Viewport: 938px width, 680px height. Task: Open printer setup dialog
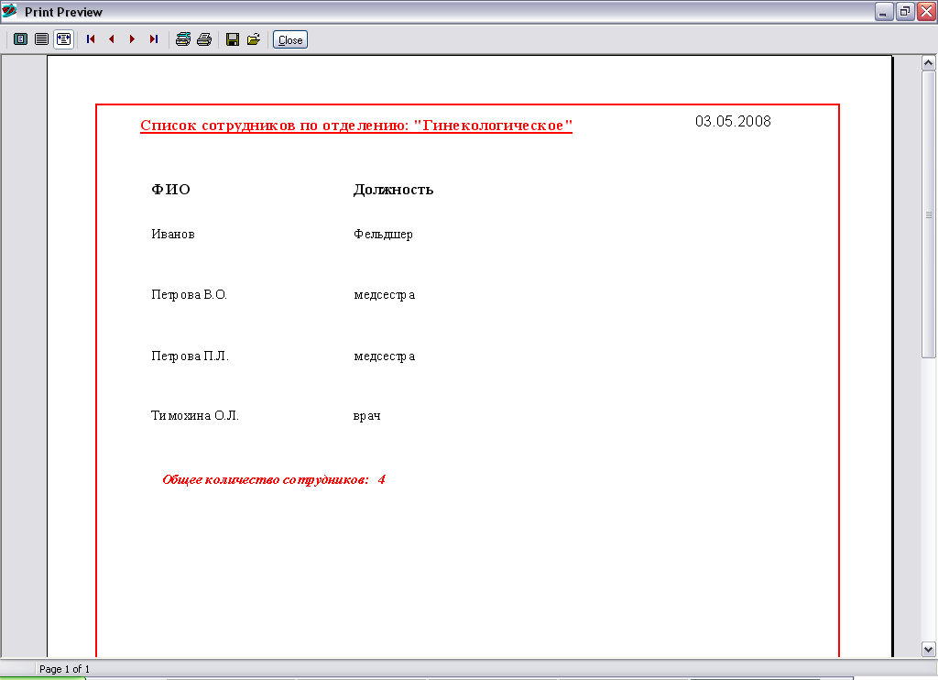(x=183, y=39)
